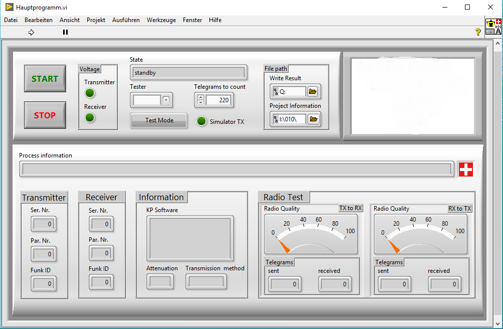Image resolution: width=503 pixels, height=329 pixels.
Task: Click path symbol in Write Result field
Action: (x=276, y=91)
